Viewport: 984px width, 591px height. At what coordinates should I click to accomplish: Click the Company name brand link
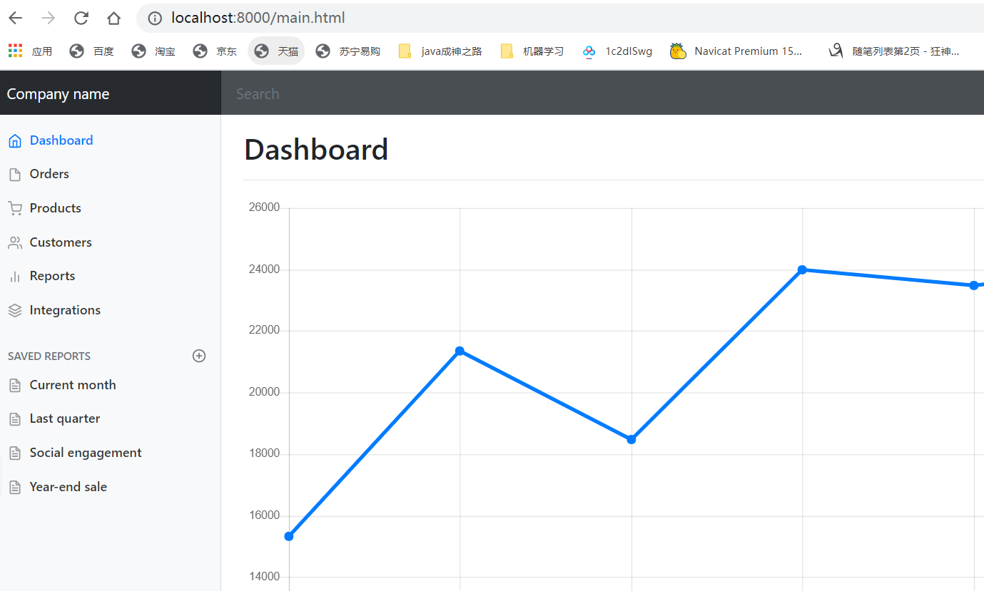(58, 94)
